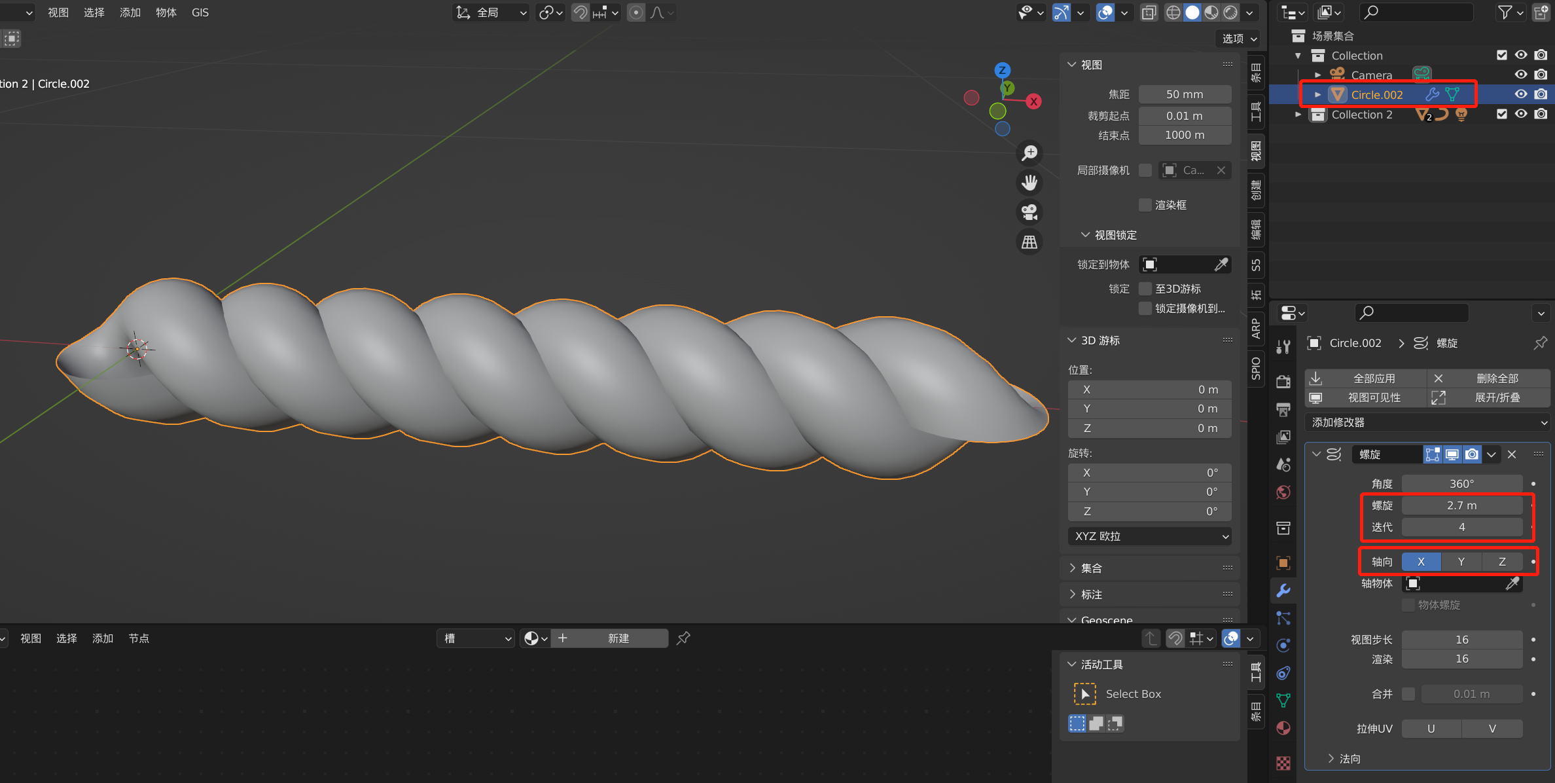1555x783 pixels.
Task: Expand the 集合 panel
Action: (x=1091, y=568)
